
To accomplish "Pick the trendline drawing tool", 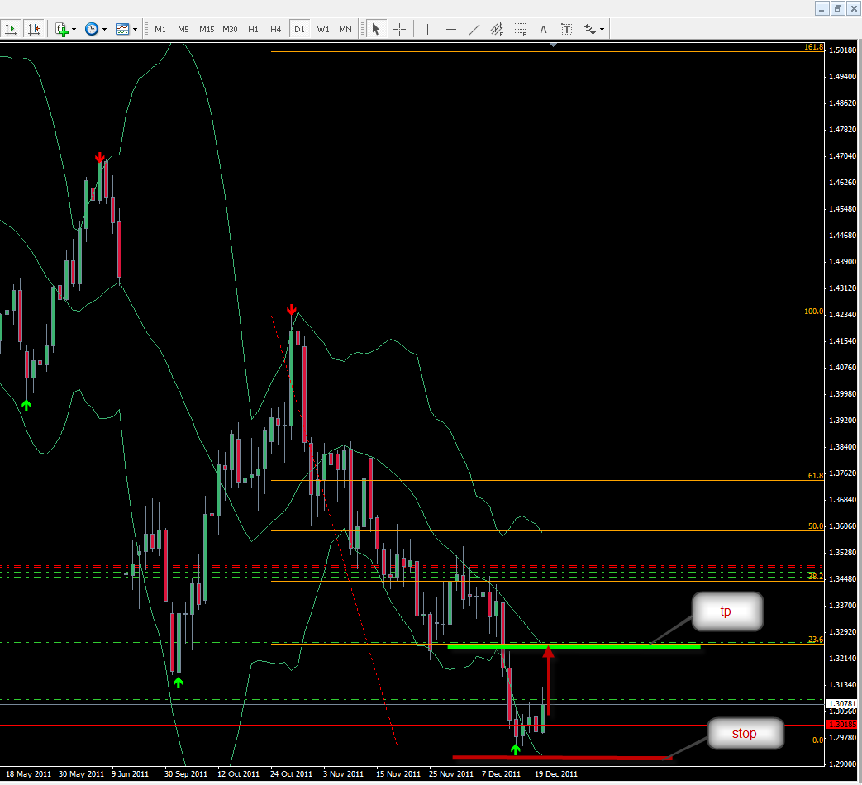I will pos(474,29).
